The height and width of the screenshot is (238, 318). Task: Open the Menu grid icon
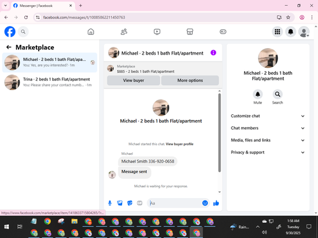(277, 32)
